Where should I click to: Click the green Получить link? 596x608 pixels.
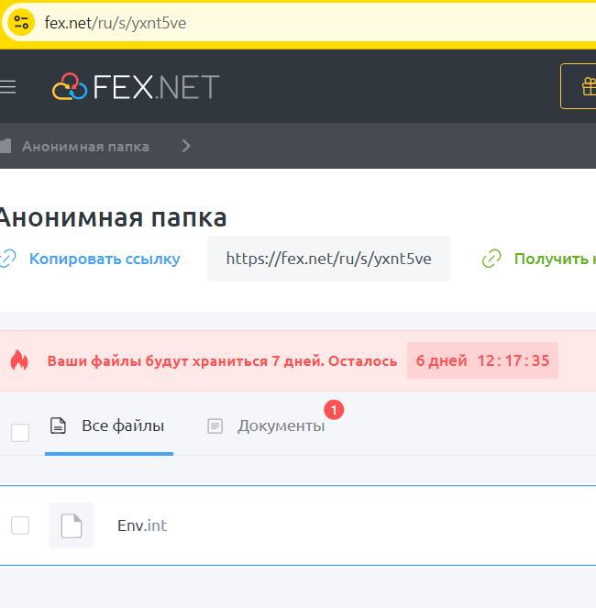553,259
